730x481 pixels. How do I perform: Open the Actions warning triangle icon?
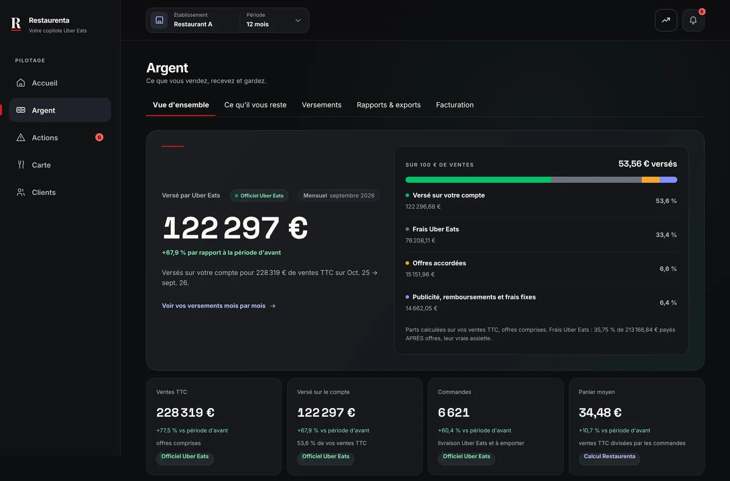pos(21,137)
